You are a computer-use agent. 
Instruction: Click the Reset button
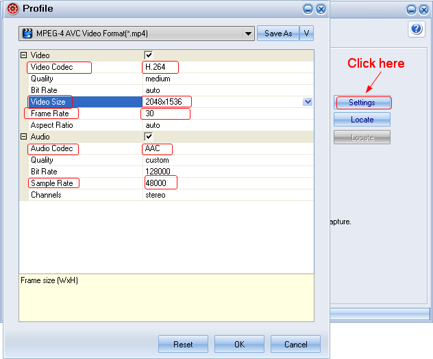[x=183, y=344]
